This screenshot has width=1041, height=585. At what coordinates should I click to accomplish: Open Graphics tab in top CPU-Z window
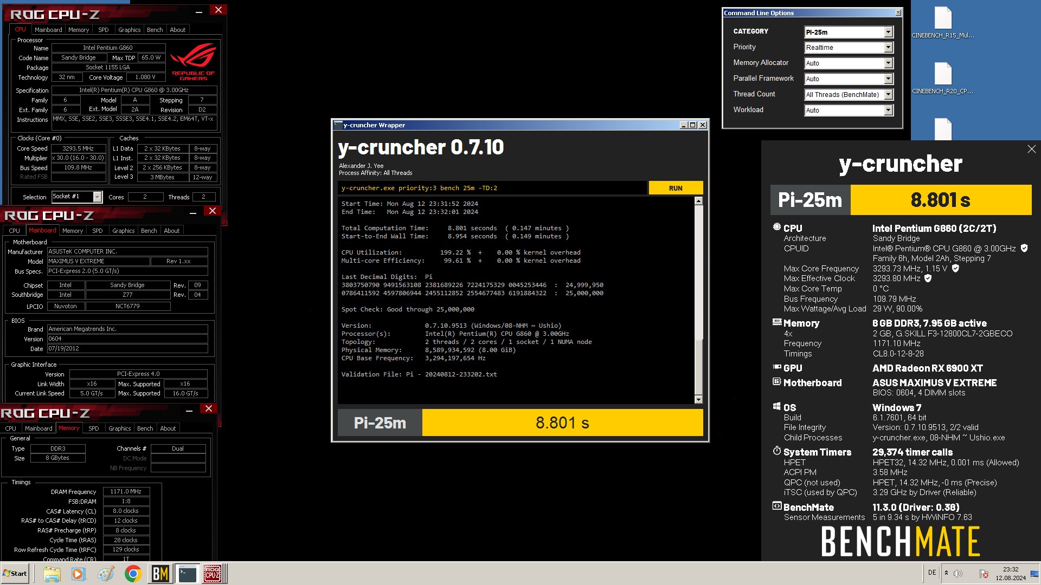129,30
